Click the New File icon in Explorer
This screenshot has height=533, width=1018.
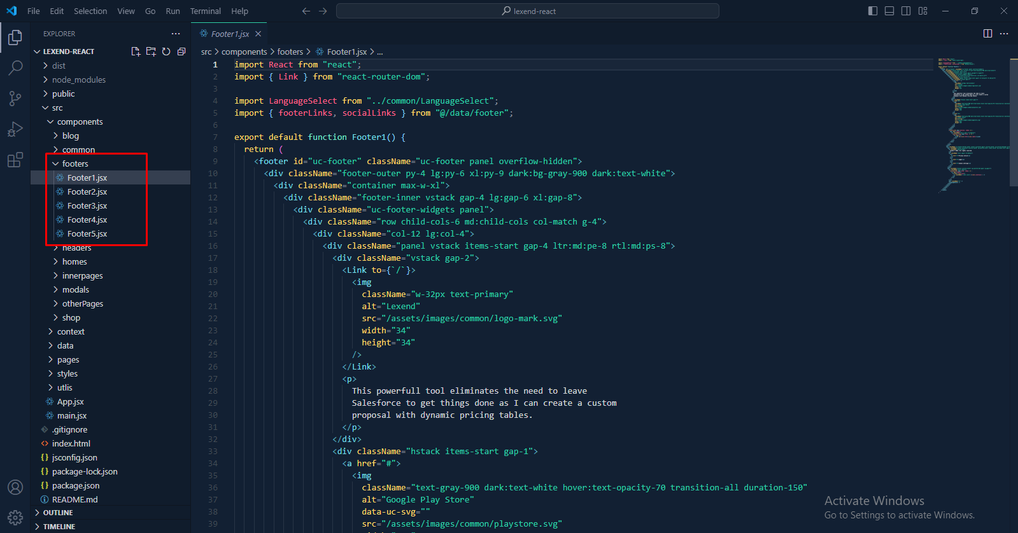136,52
